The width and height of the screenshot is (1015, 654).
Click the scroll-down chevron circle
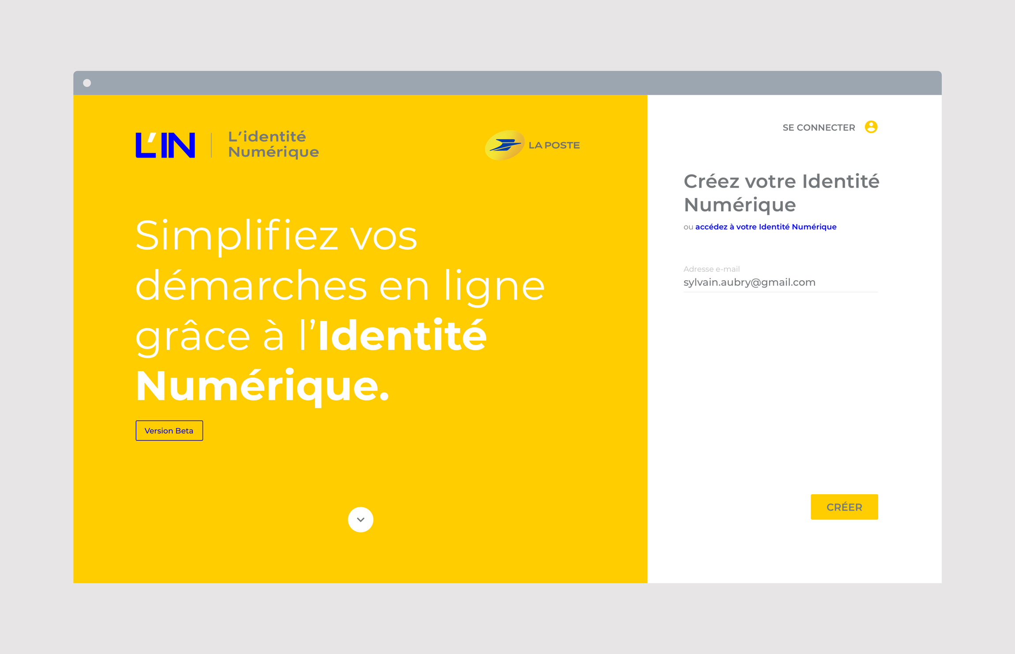pyautogui.click(x=360, y=519)
